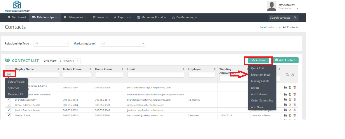Choose Select All from the checkbox menu
Image resolution: width=345 pixels, height=139 pixels.
(x=14, y=88)
